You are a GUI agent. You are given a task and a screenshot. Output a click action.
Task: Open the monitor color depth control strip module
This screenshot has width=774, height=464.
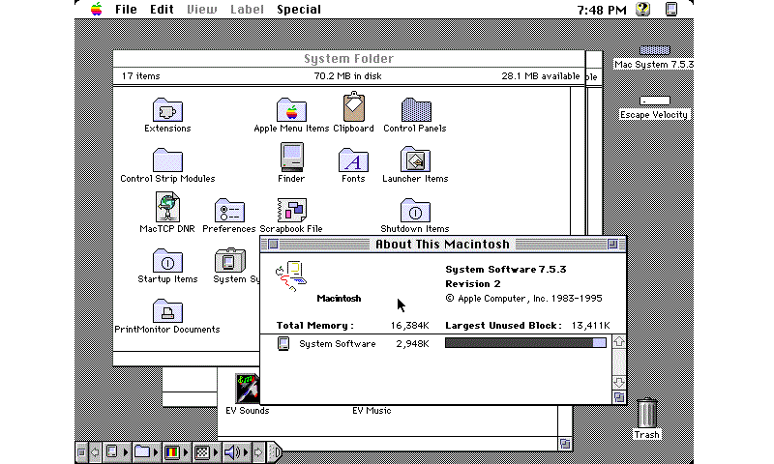[x=176, y=451]
